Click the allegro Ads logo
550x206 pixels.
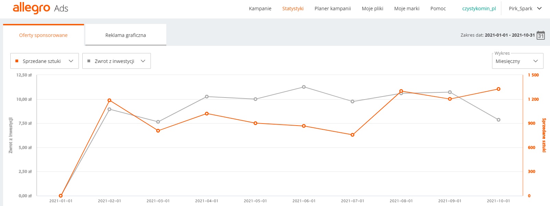[40, 8]
